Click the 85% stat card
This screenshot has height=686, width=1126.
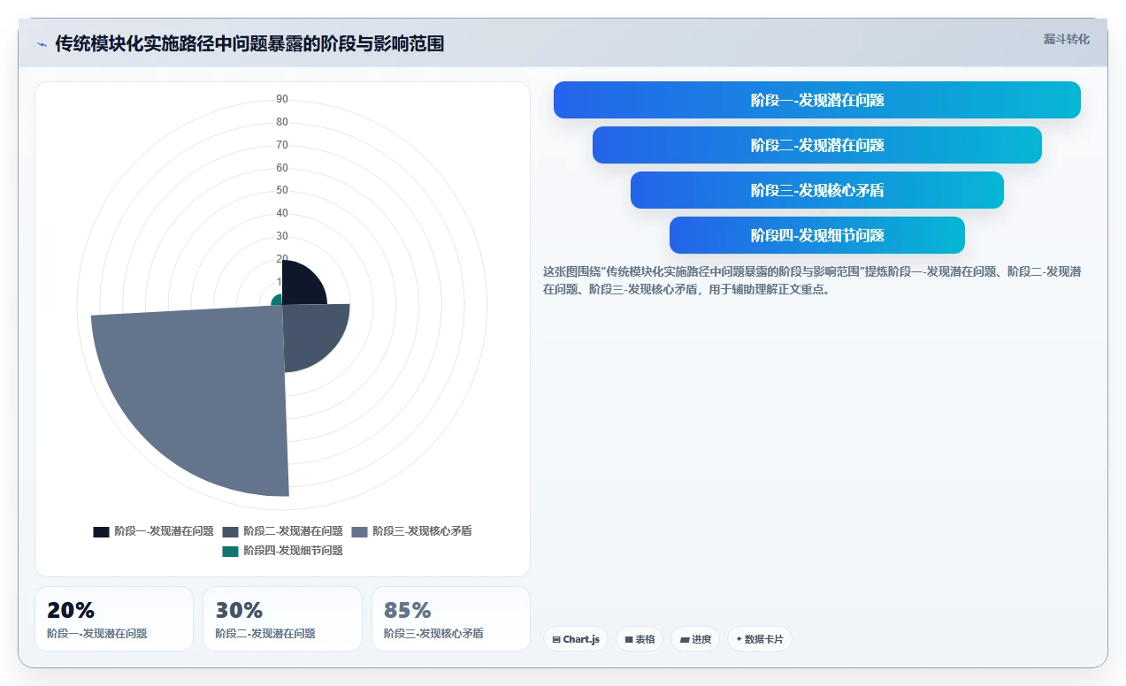tap(451, 619)
